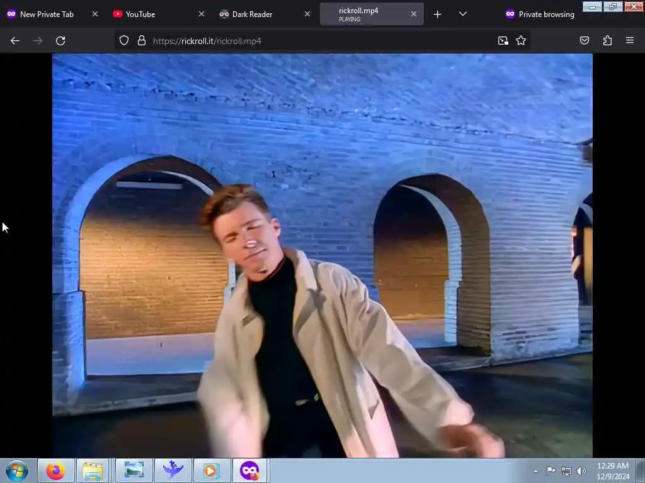Switch to the Dark Reader tab
The height and width of the screenshot is (483, 645).
point(265,14)
